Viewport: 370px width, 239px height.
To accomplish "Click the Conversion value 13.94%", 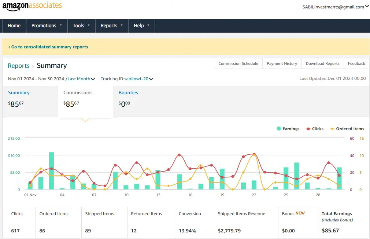I will point(187,231).
